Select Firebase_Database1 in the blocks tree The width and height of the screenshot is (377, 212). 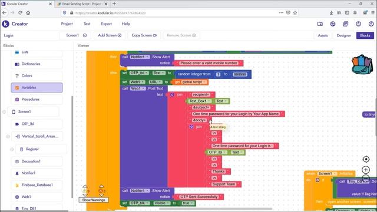37,185
